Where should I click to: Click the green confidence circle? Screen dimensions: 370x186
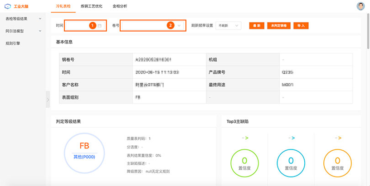click(245, 162)
